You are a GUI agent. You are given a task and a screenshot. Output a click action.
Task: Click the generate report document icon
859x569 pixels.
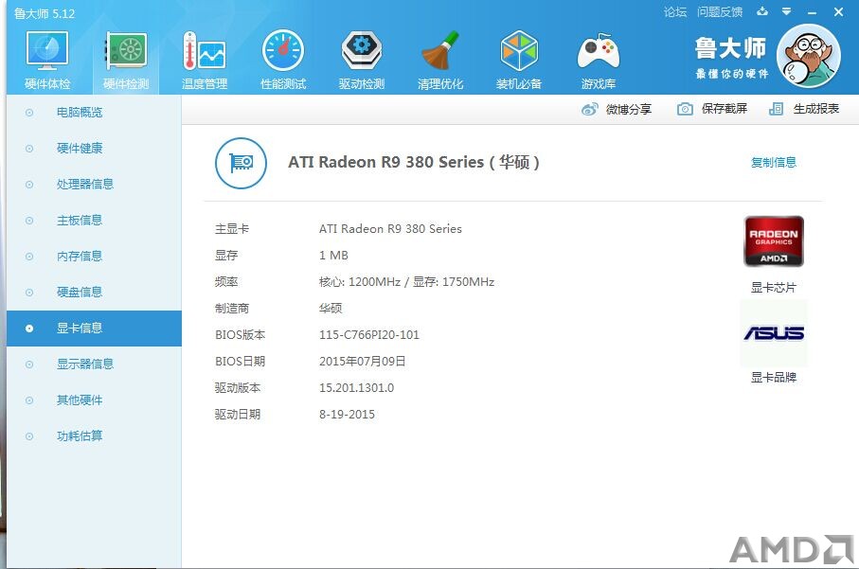pos(776,109)
